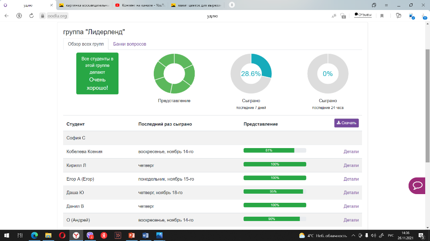
Task: Select the Обзор всех групп tab
Action: pyautogui.click(x=86, y=44)
